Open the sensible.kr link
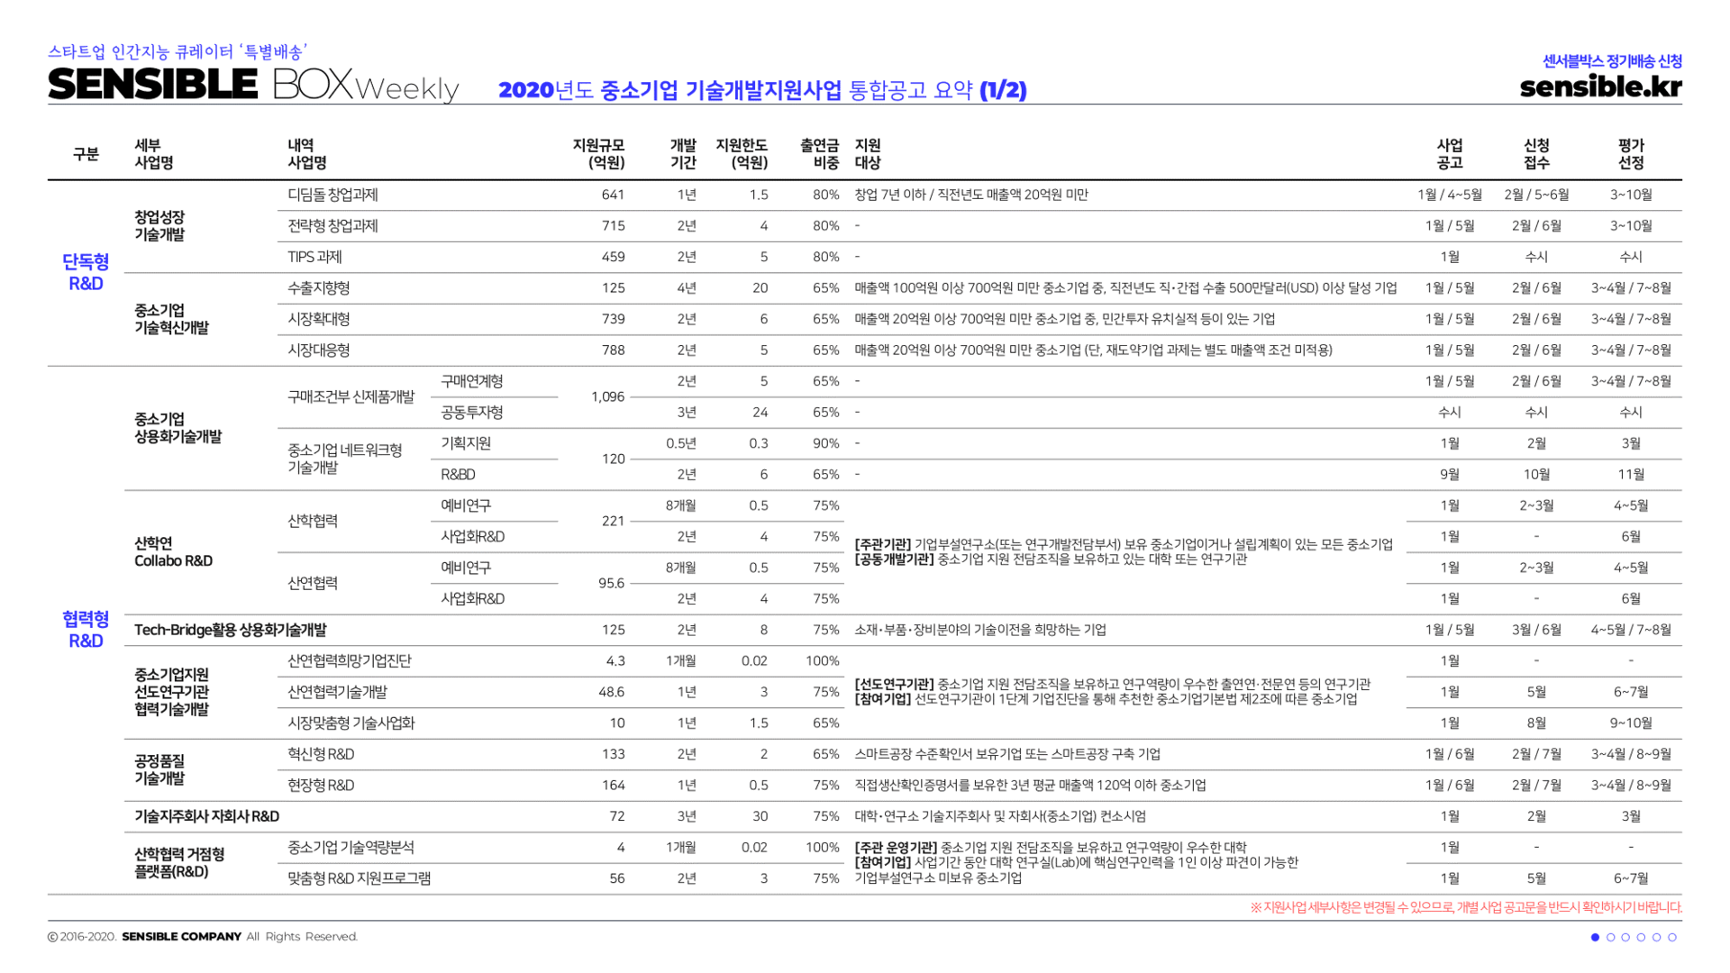This screenshot has width=1730, height=973. [x=1600, y=86]
